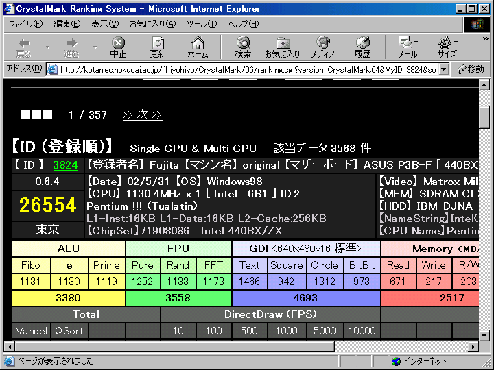This screenshot has height=370, width=494.
Task: Click the インターネット zone status icon
Action: 396,361
